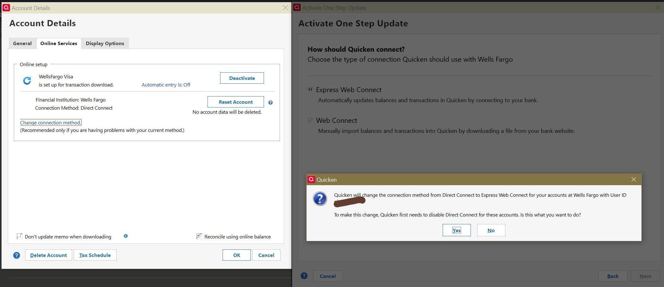Switch to the General tab
Image resolution: width=664 pixels, height=287 pixels.
[22, 43]
